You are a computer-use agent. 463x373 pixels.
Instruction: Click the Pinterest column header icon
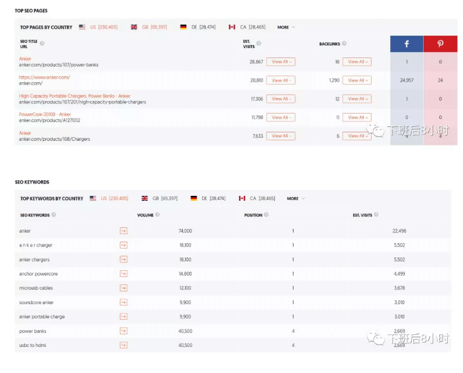coord(440,44)
